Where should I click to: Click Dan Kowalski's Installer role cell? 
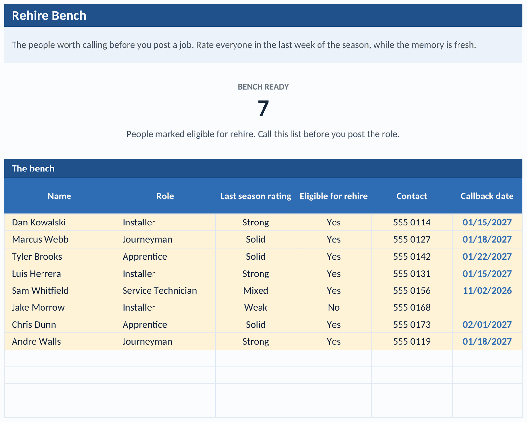pyautogui.click(x=165, y=223)
